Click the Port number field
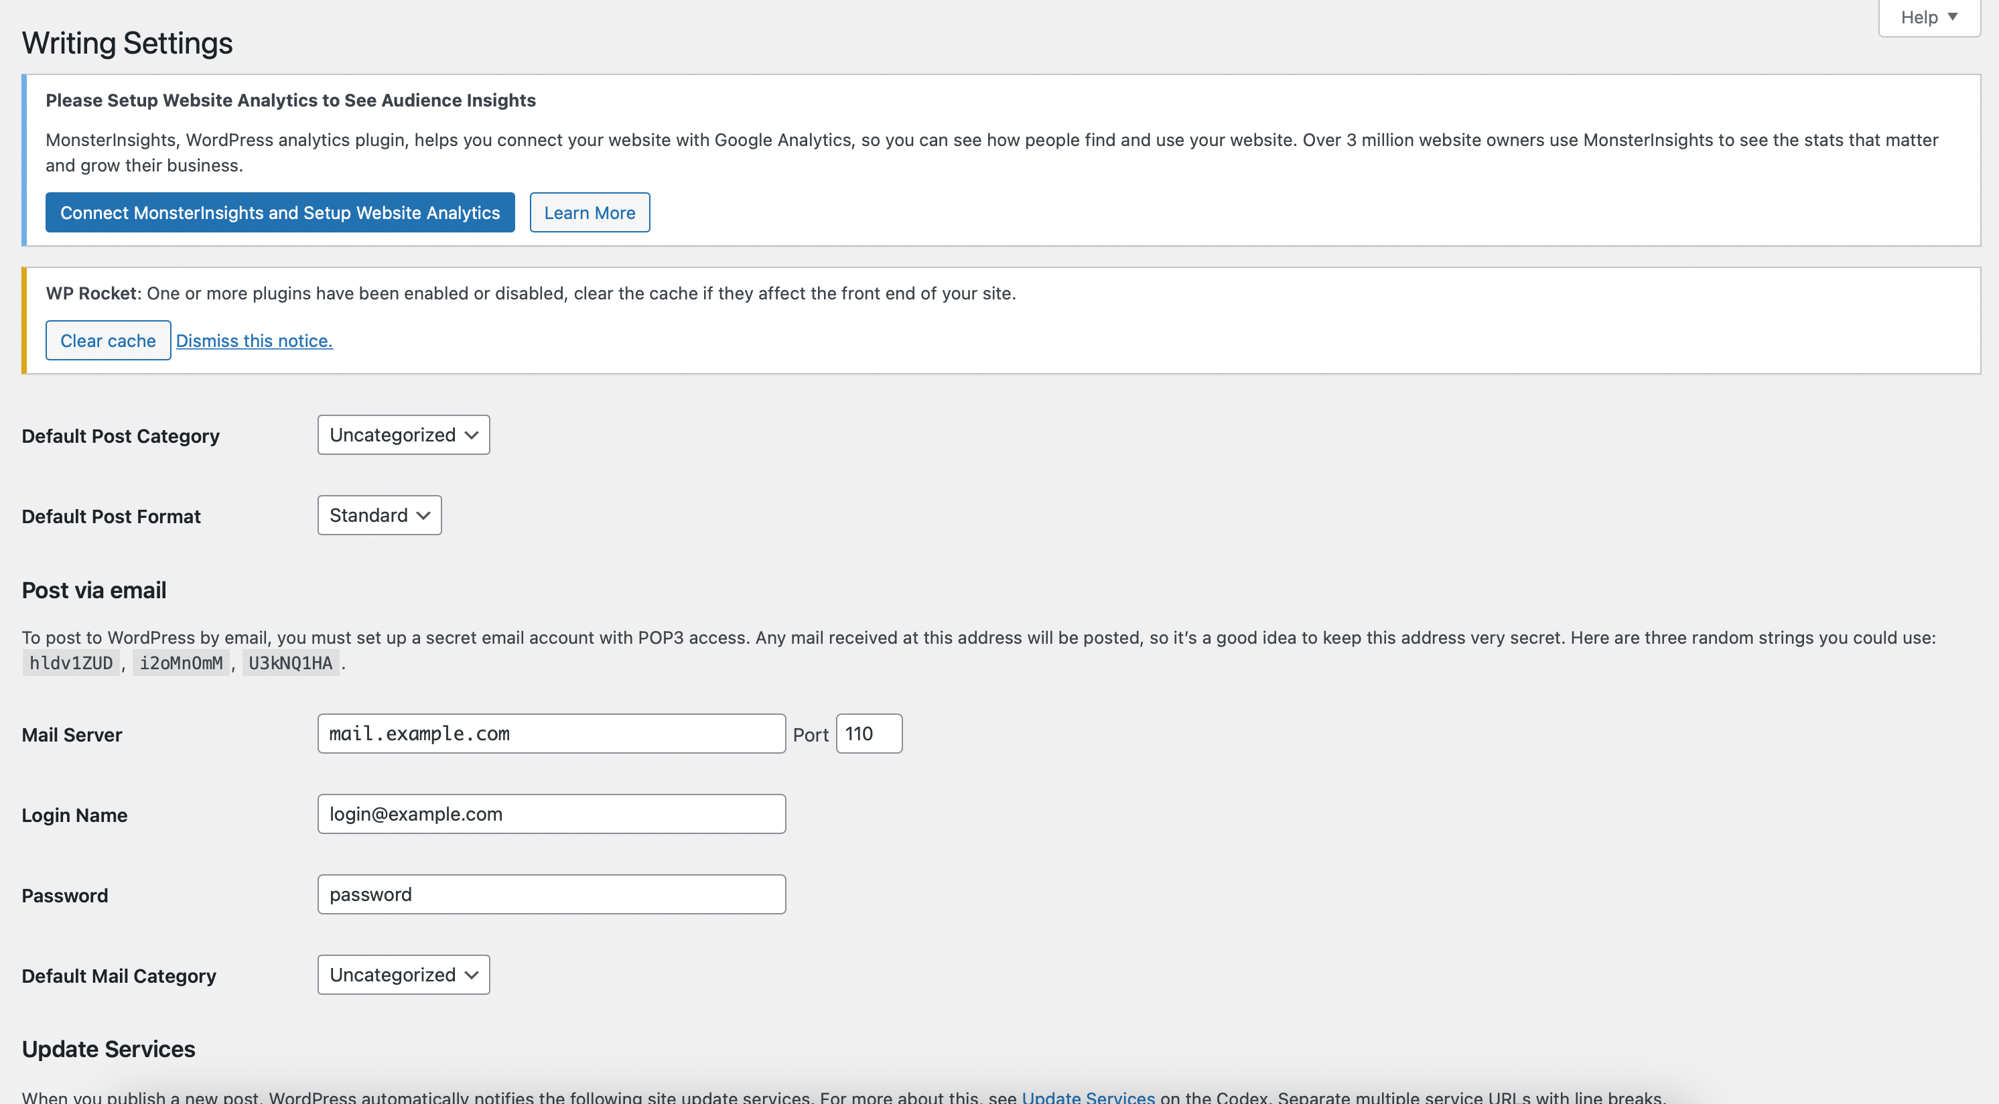 pyautogui.click(x=868, y=734)
